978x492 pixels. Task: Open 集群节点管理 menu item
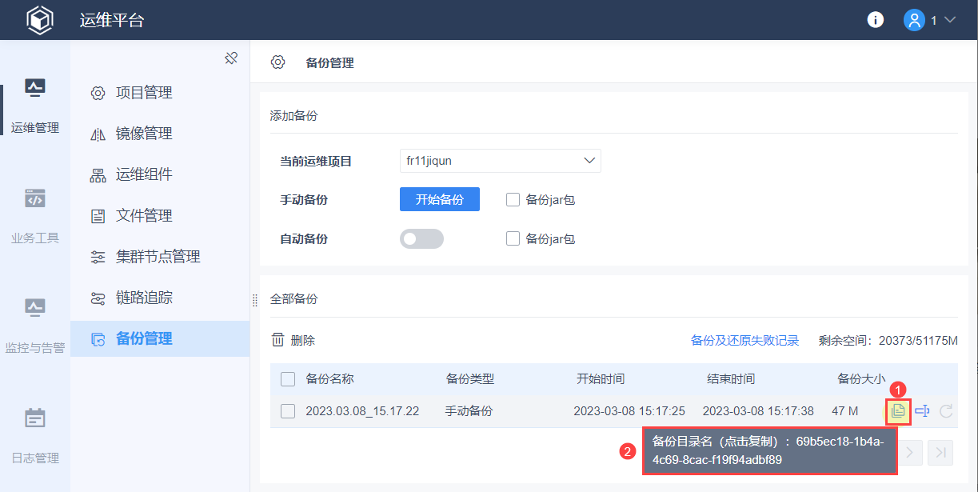click(x=160, y=257)
